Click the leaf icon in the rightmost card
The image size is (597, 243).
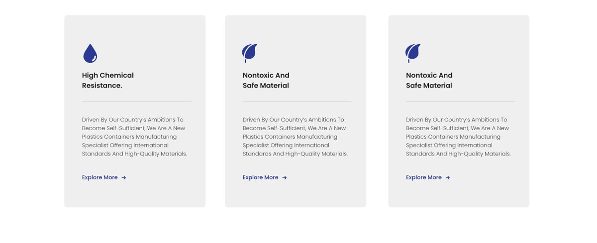pyautogui.click(x=412, y=53)
